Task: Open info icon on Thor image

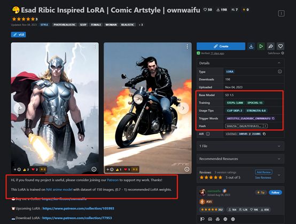Action: pyautogui.click(x=94, y=169)
